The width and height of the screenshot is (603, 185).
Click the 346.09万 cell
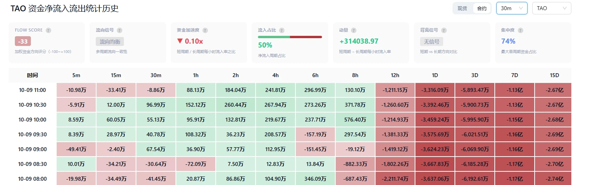point(315,179)
